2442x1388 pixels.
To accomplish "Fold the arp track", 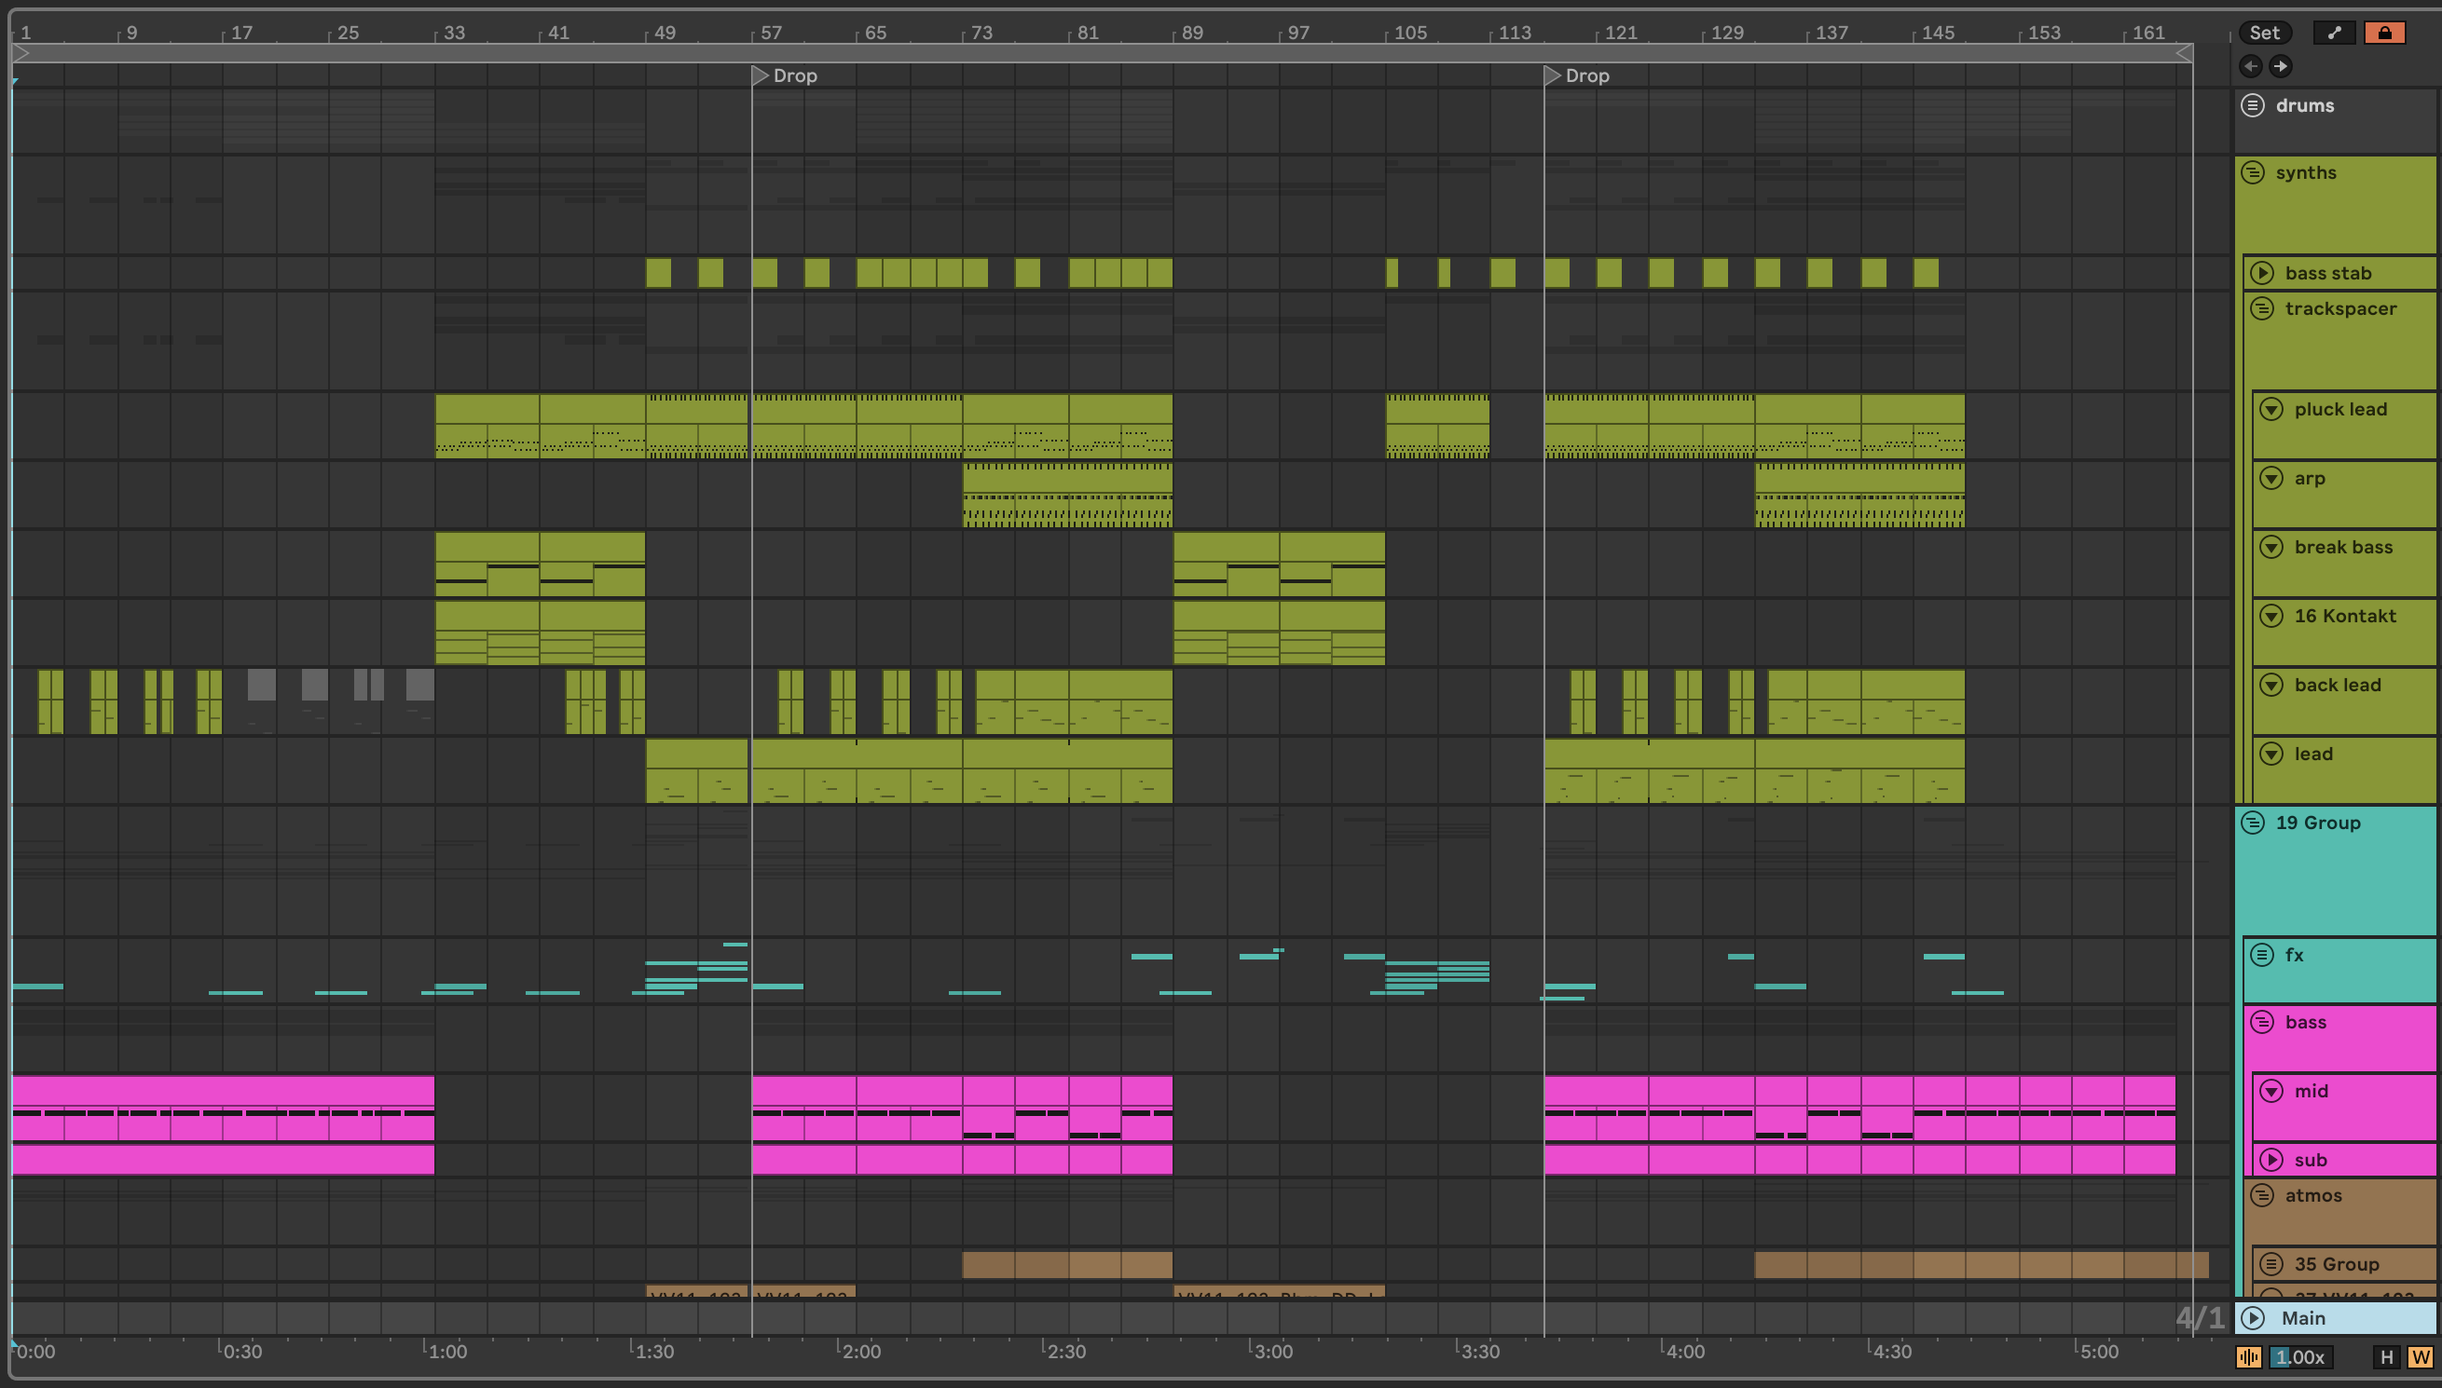I will (2271, 478).
